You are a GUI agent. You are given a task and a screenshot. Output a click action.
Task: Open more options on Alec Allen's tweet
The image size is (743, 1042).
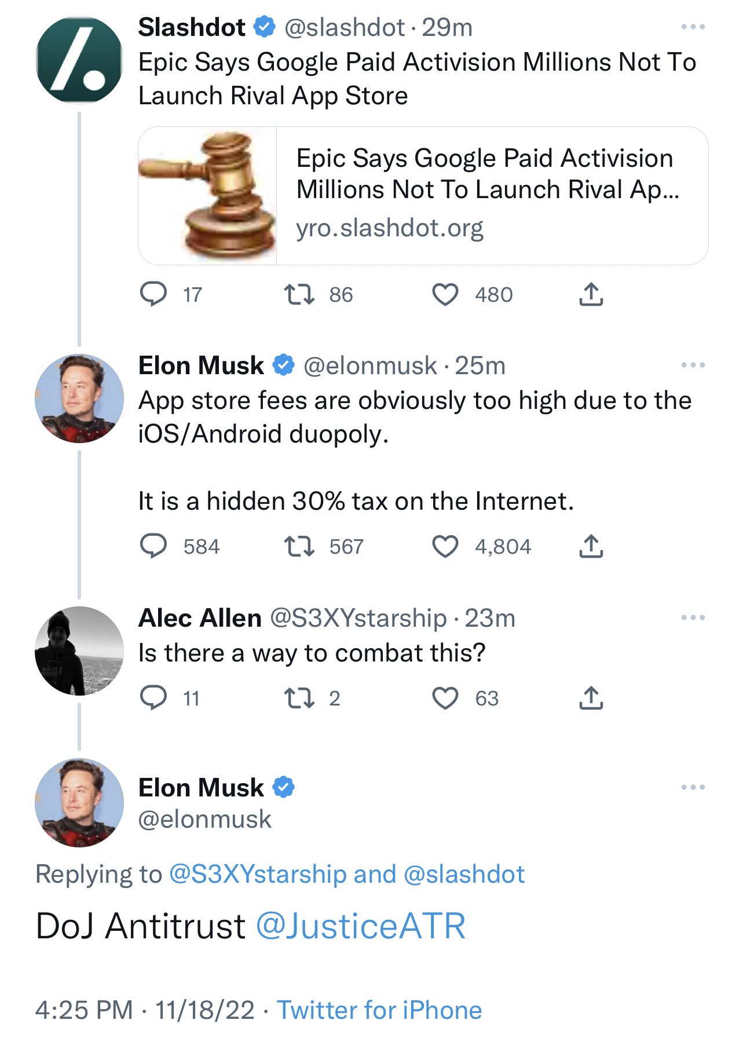click(693, 618)
